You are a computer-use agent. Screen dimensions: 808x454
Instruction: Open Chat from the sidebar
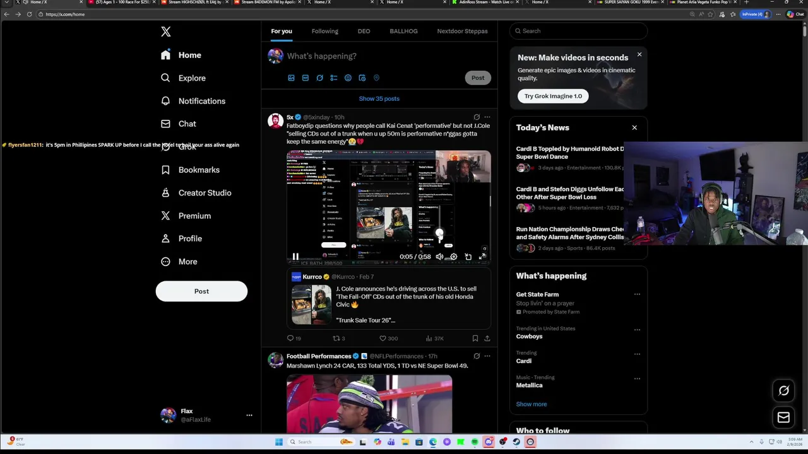pos(178,124)
